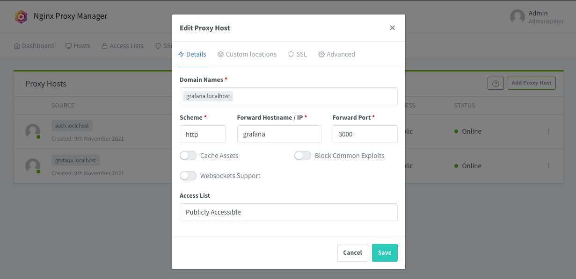Enable Websockets Support switch

click(188, 176)
